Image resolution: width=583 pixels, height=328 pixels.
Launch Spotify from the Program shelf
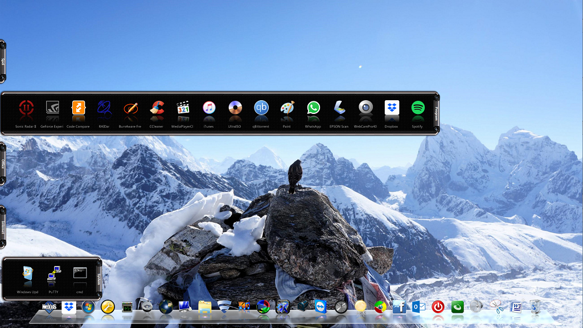tap(418, 108)
